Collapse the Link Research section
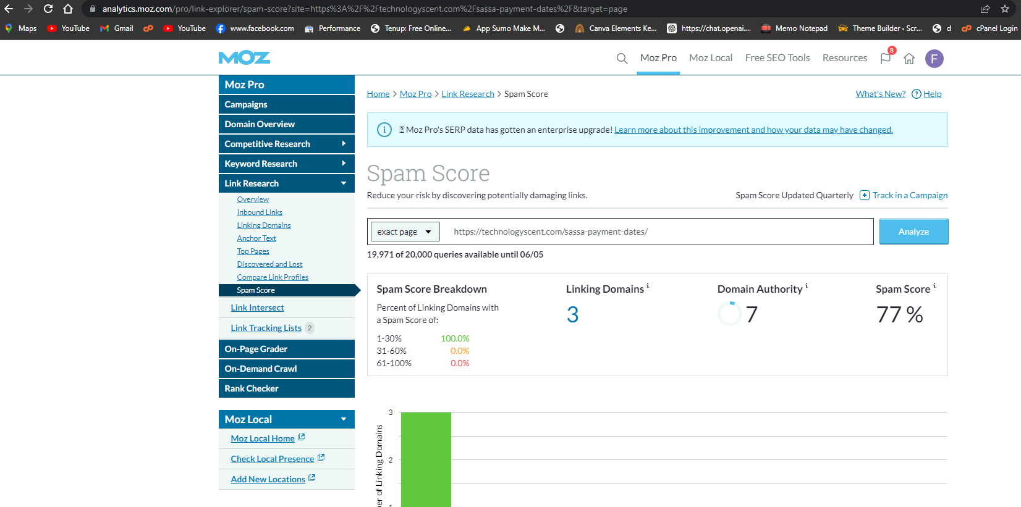Viewport: 1021px width, 507px height. [287, 183]
